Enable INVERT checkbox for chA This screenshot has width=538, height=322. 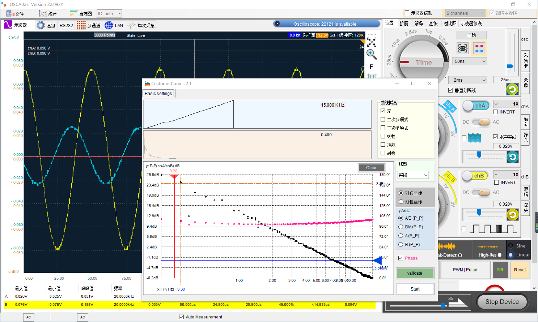[496, 112]
